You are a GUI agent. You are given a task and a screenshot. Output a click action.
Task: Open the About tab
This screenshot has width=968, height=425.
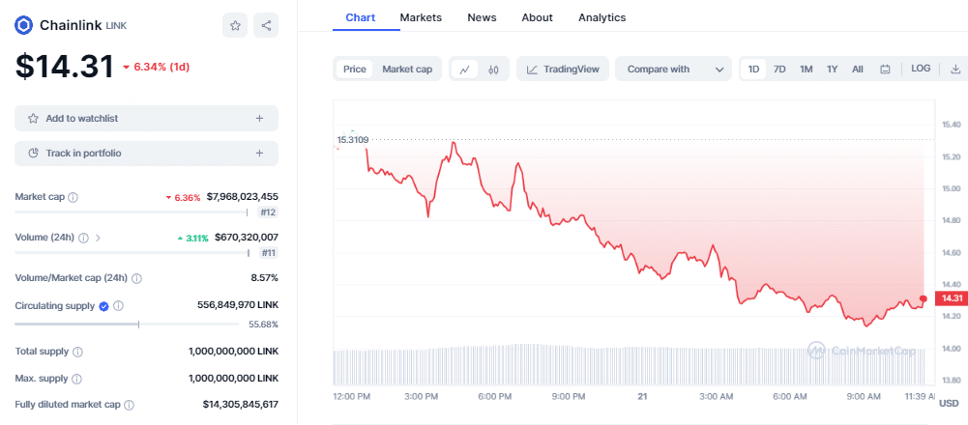[x=537, y=17]
